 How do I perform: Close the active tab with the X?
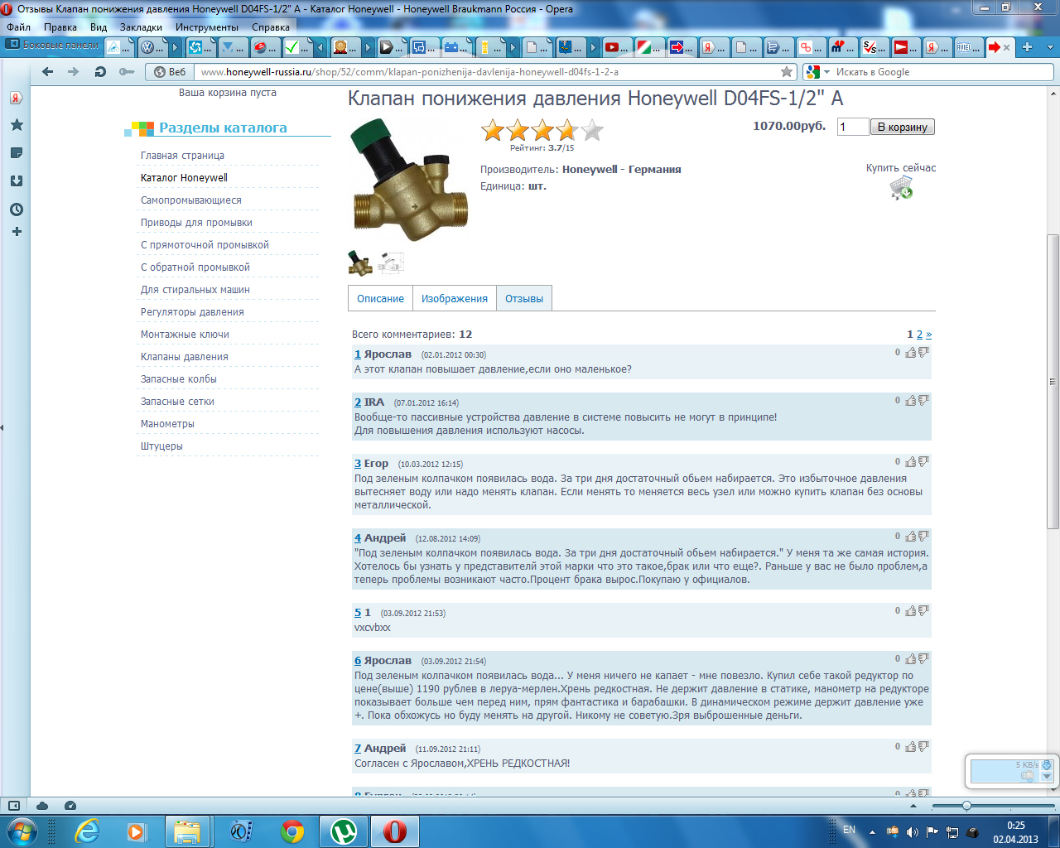(1007, 47)
